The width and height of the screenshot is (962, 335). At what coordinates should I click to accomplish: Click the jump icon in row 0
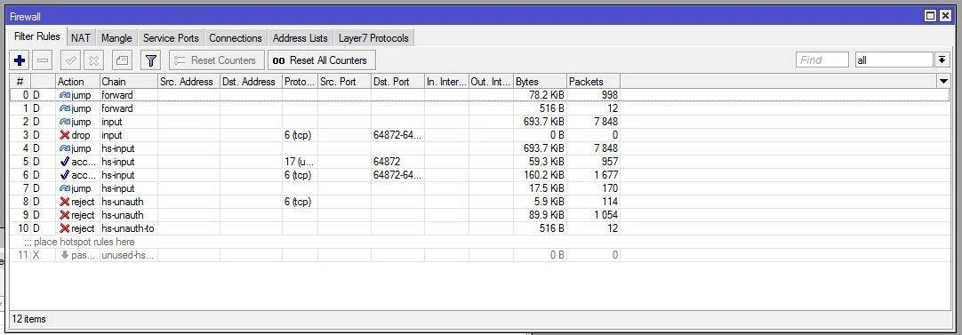[64, 95]
